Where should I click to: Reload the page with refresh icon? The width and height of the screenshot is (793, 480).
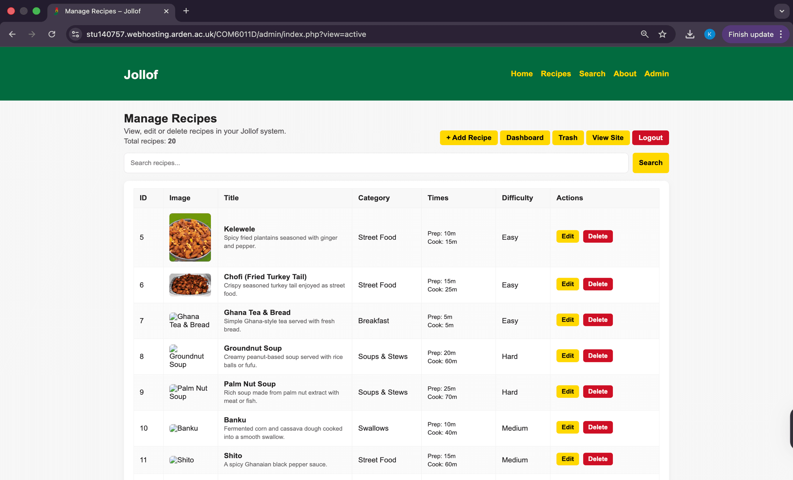coord(52,34)
